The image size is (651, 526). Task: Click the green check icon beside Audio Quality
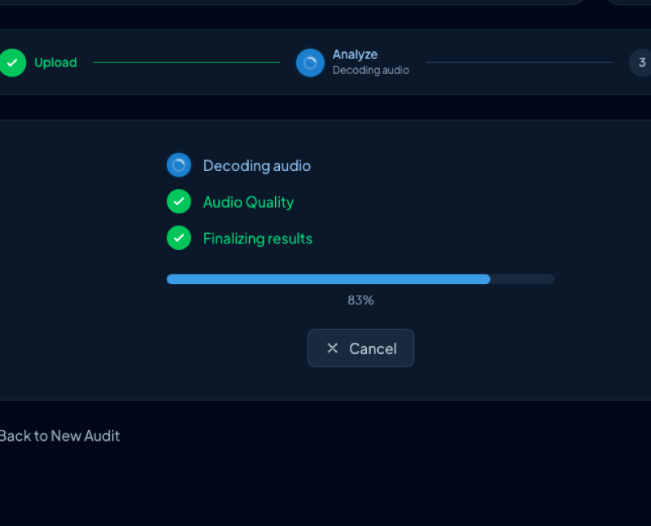click(x=178, y=201)
